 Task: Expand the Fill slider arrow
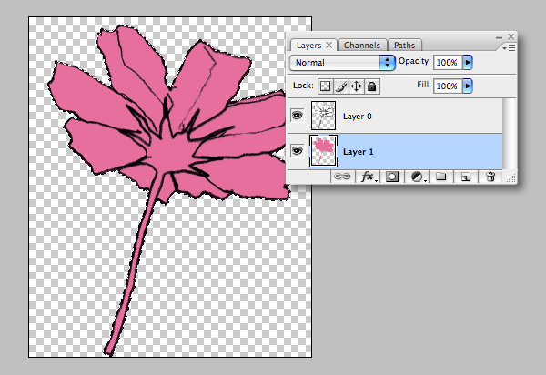(x=468, y=86)
